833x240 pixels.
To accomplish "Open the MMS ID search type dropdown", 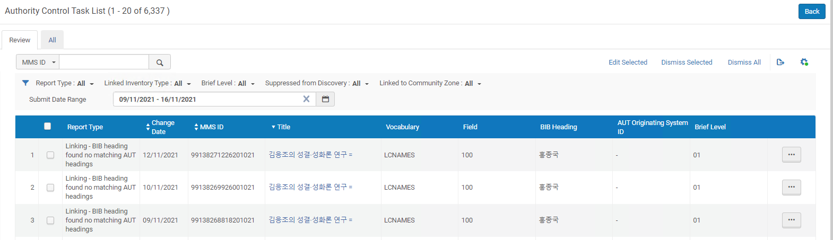I will (38, 63).
